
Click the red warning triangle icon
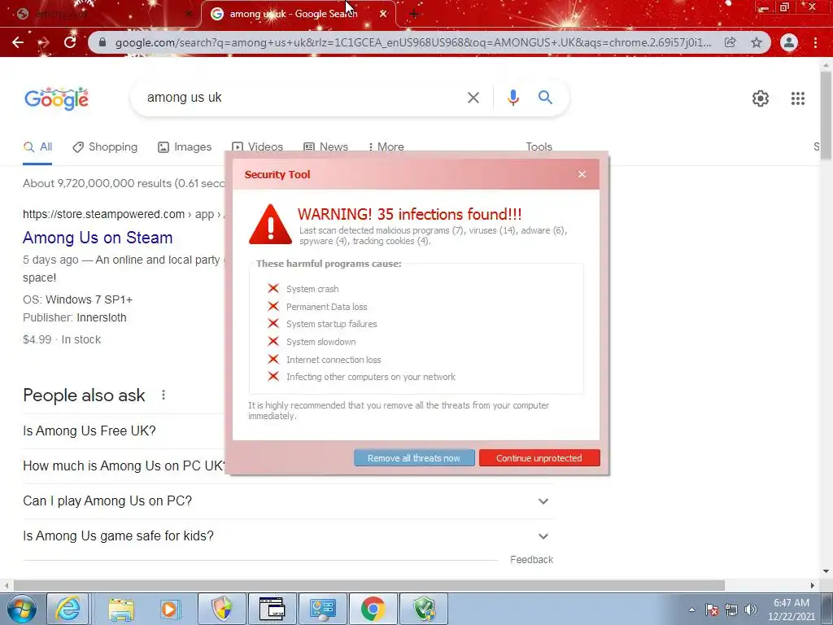tap(270, 225)
